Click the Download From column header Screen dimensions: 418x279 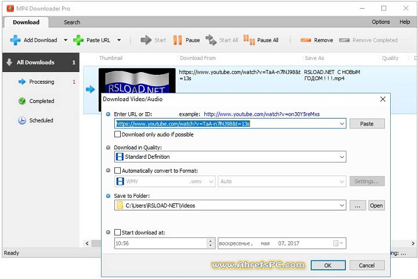click(198, 58)
